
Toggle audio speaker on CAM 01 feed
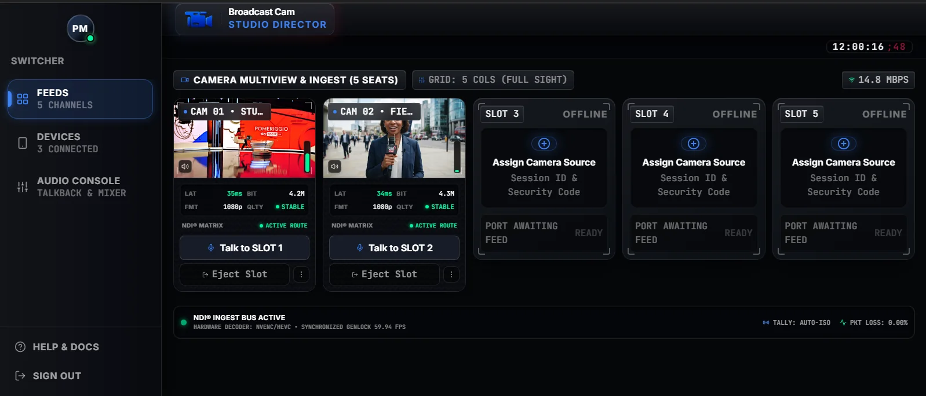[x=185, y=167]
